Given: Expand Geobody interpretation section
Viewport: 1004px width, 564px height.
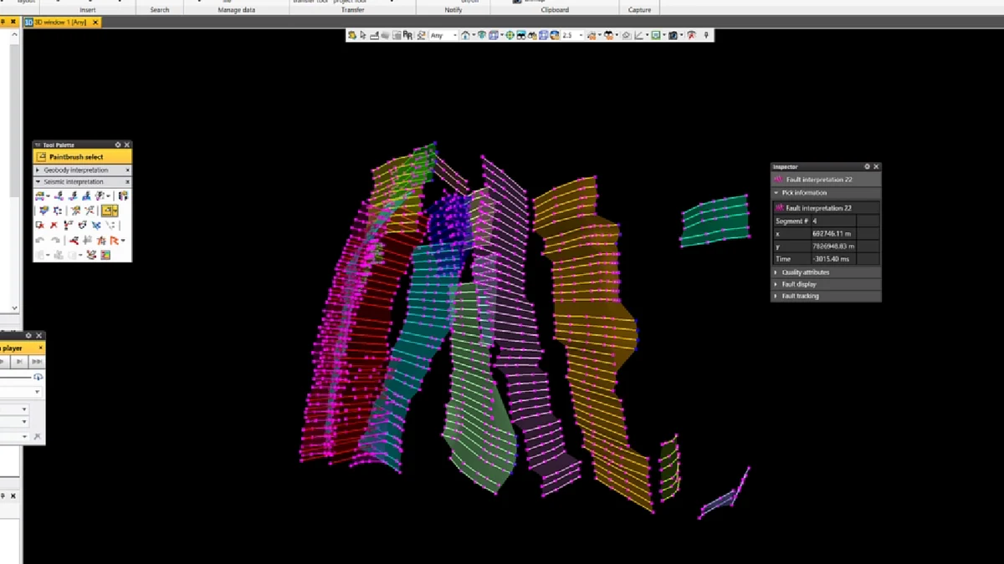Looking at the screenshot, I should pyautogui.click(x=38, y=170).
